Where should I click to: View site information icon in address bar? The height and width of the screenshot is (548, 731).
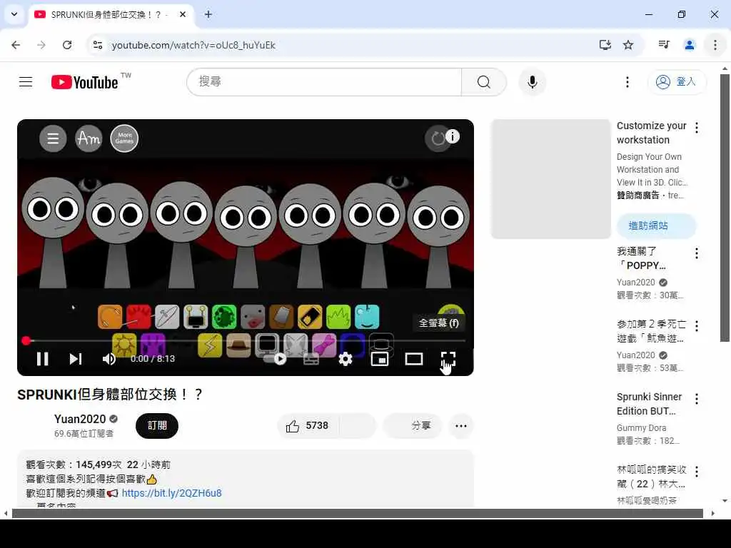98,45
